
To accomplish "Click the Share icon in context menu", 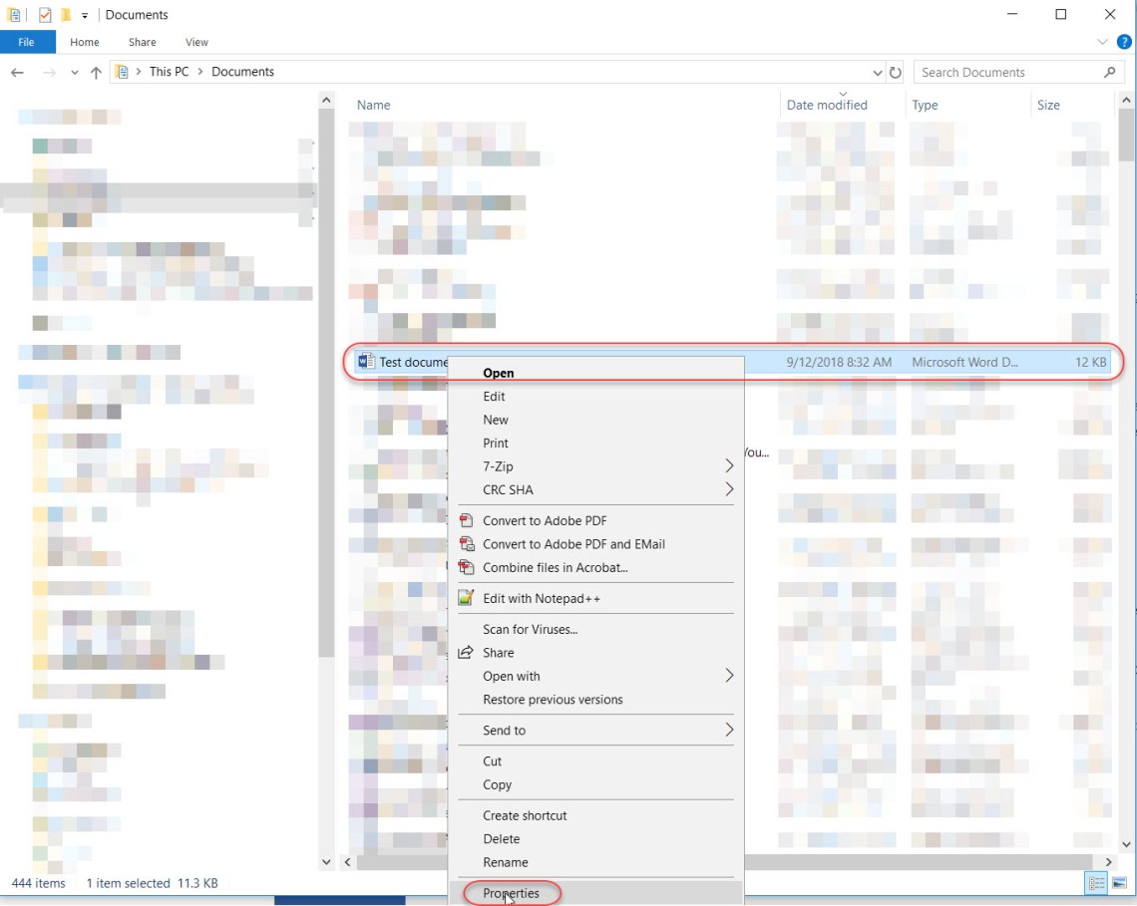I will tap(466, 653).
